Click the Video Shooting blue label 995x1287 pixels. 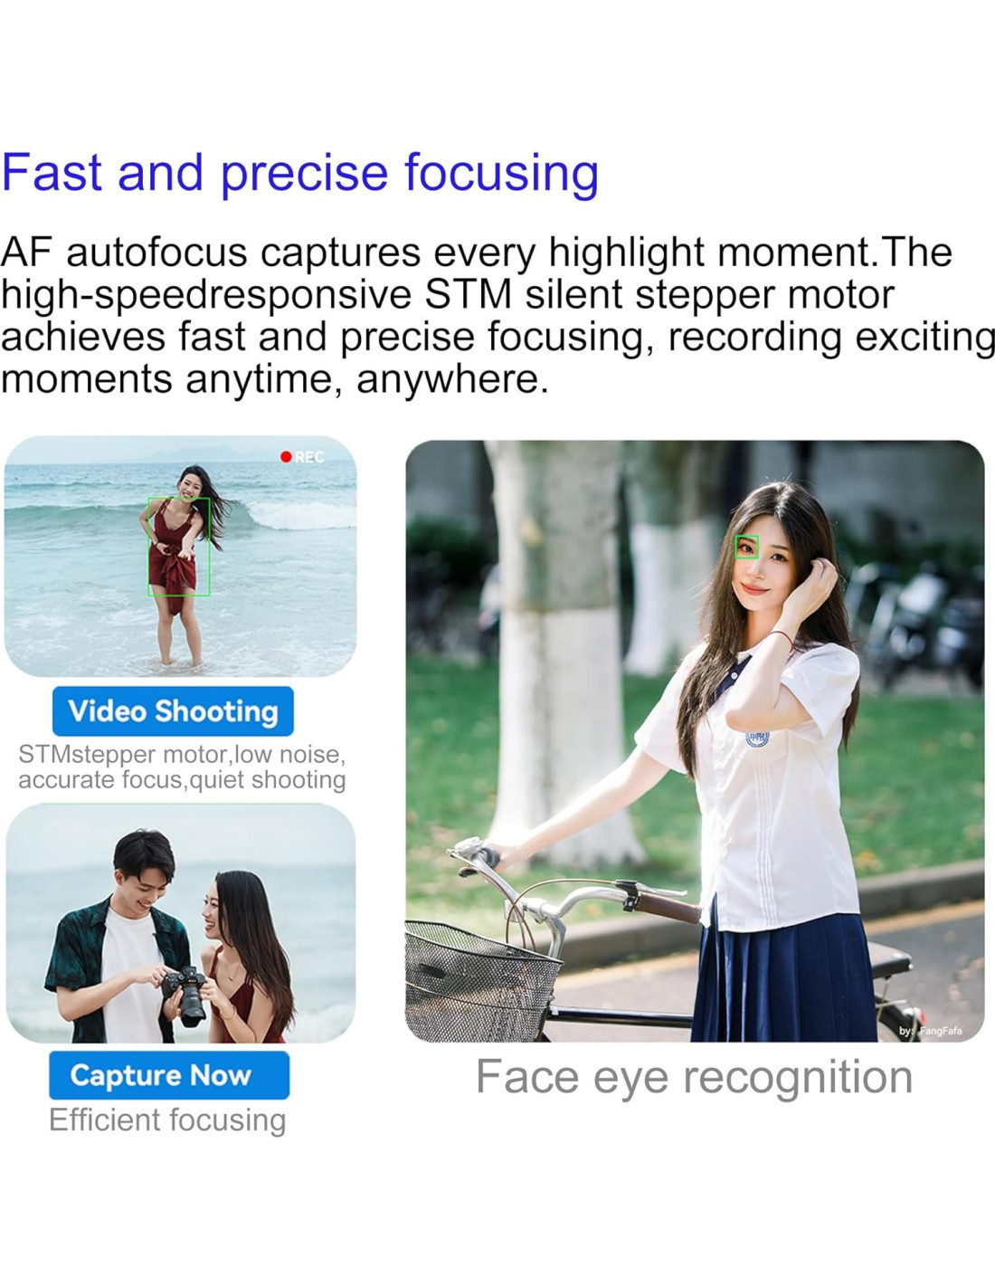click(173, 711)
